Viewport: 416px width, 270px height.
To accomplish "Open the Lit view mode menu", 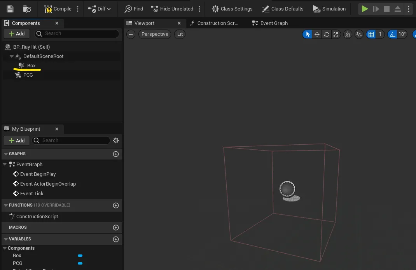I will (x=180, y=34).
